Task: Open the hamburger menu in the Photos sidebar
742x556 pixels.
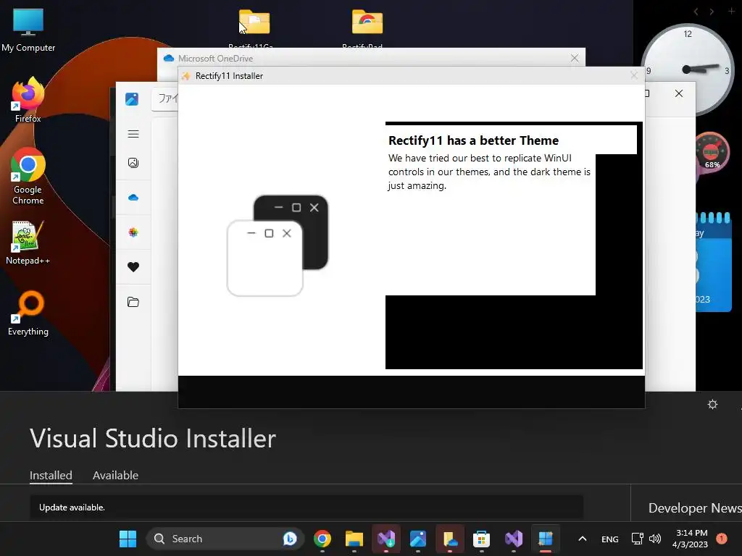Action: click(x=133, y=134)
